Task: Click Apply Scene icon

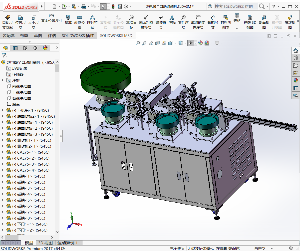Action: click(x=207, y=43)
